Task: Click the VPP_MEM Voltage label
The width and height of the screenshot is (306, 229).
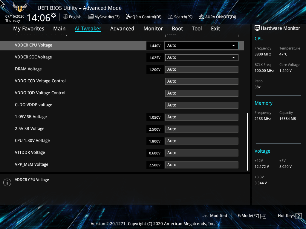Action: pos(31,164)
